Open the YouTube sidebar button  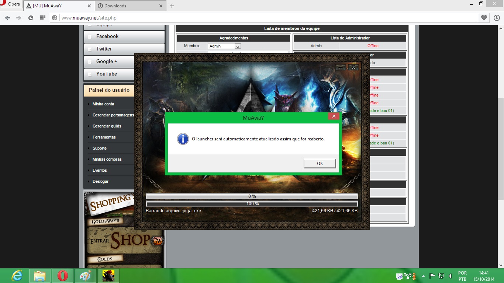[x=109, y=74]
